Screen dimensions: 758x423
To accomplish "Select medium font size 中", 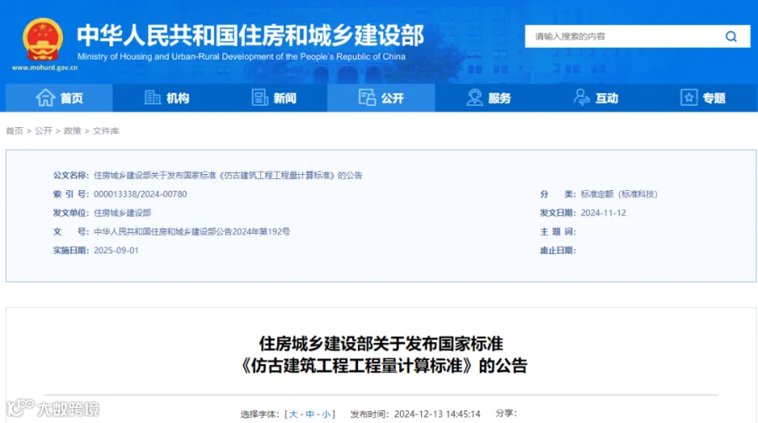I will coord(310,415).
